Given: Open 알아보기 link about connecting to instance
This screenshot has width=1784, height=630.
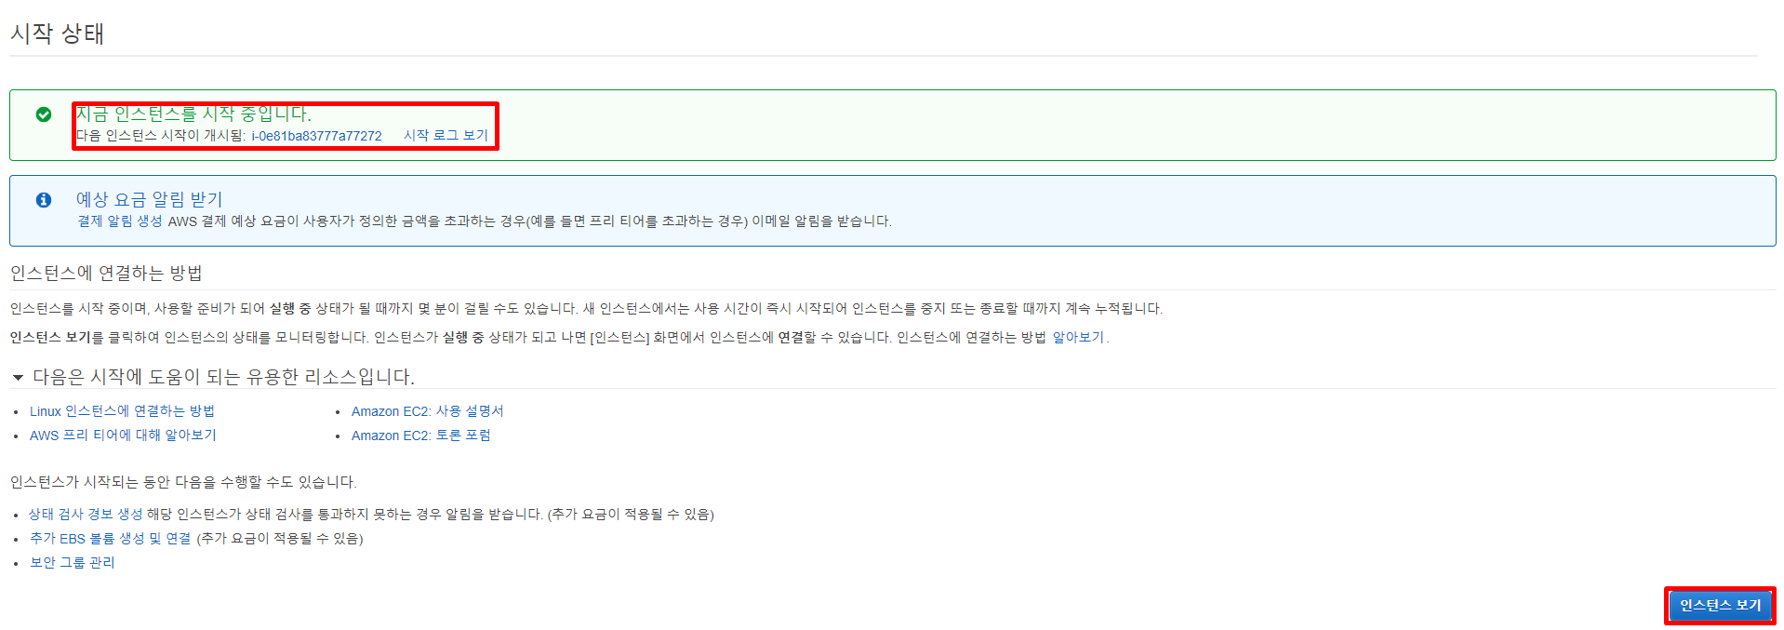Looking at the screenshot, I should [x=1078, y=338].
